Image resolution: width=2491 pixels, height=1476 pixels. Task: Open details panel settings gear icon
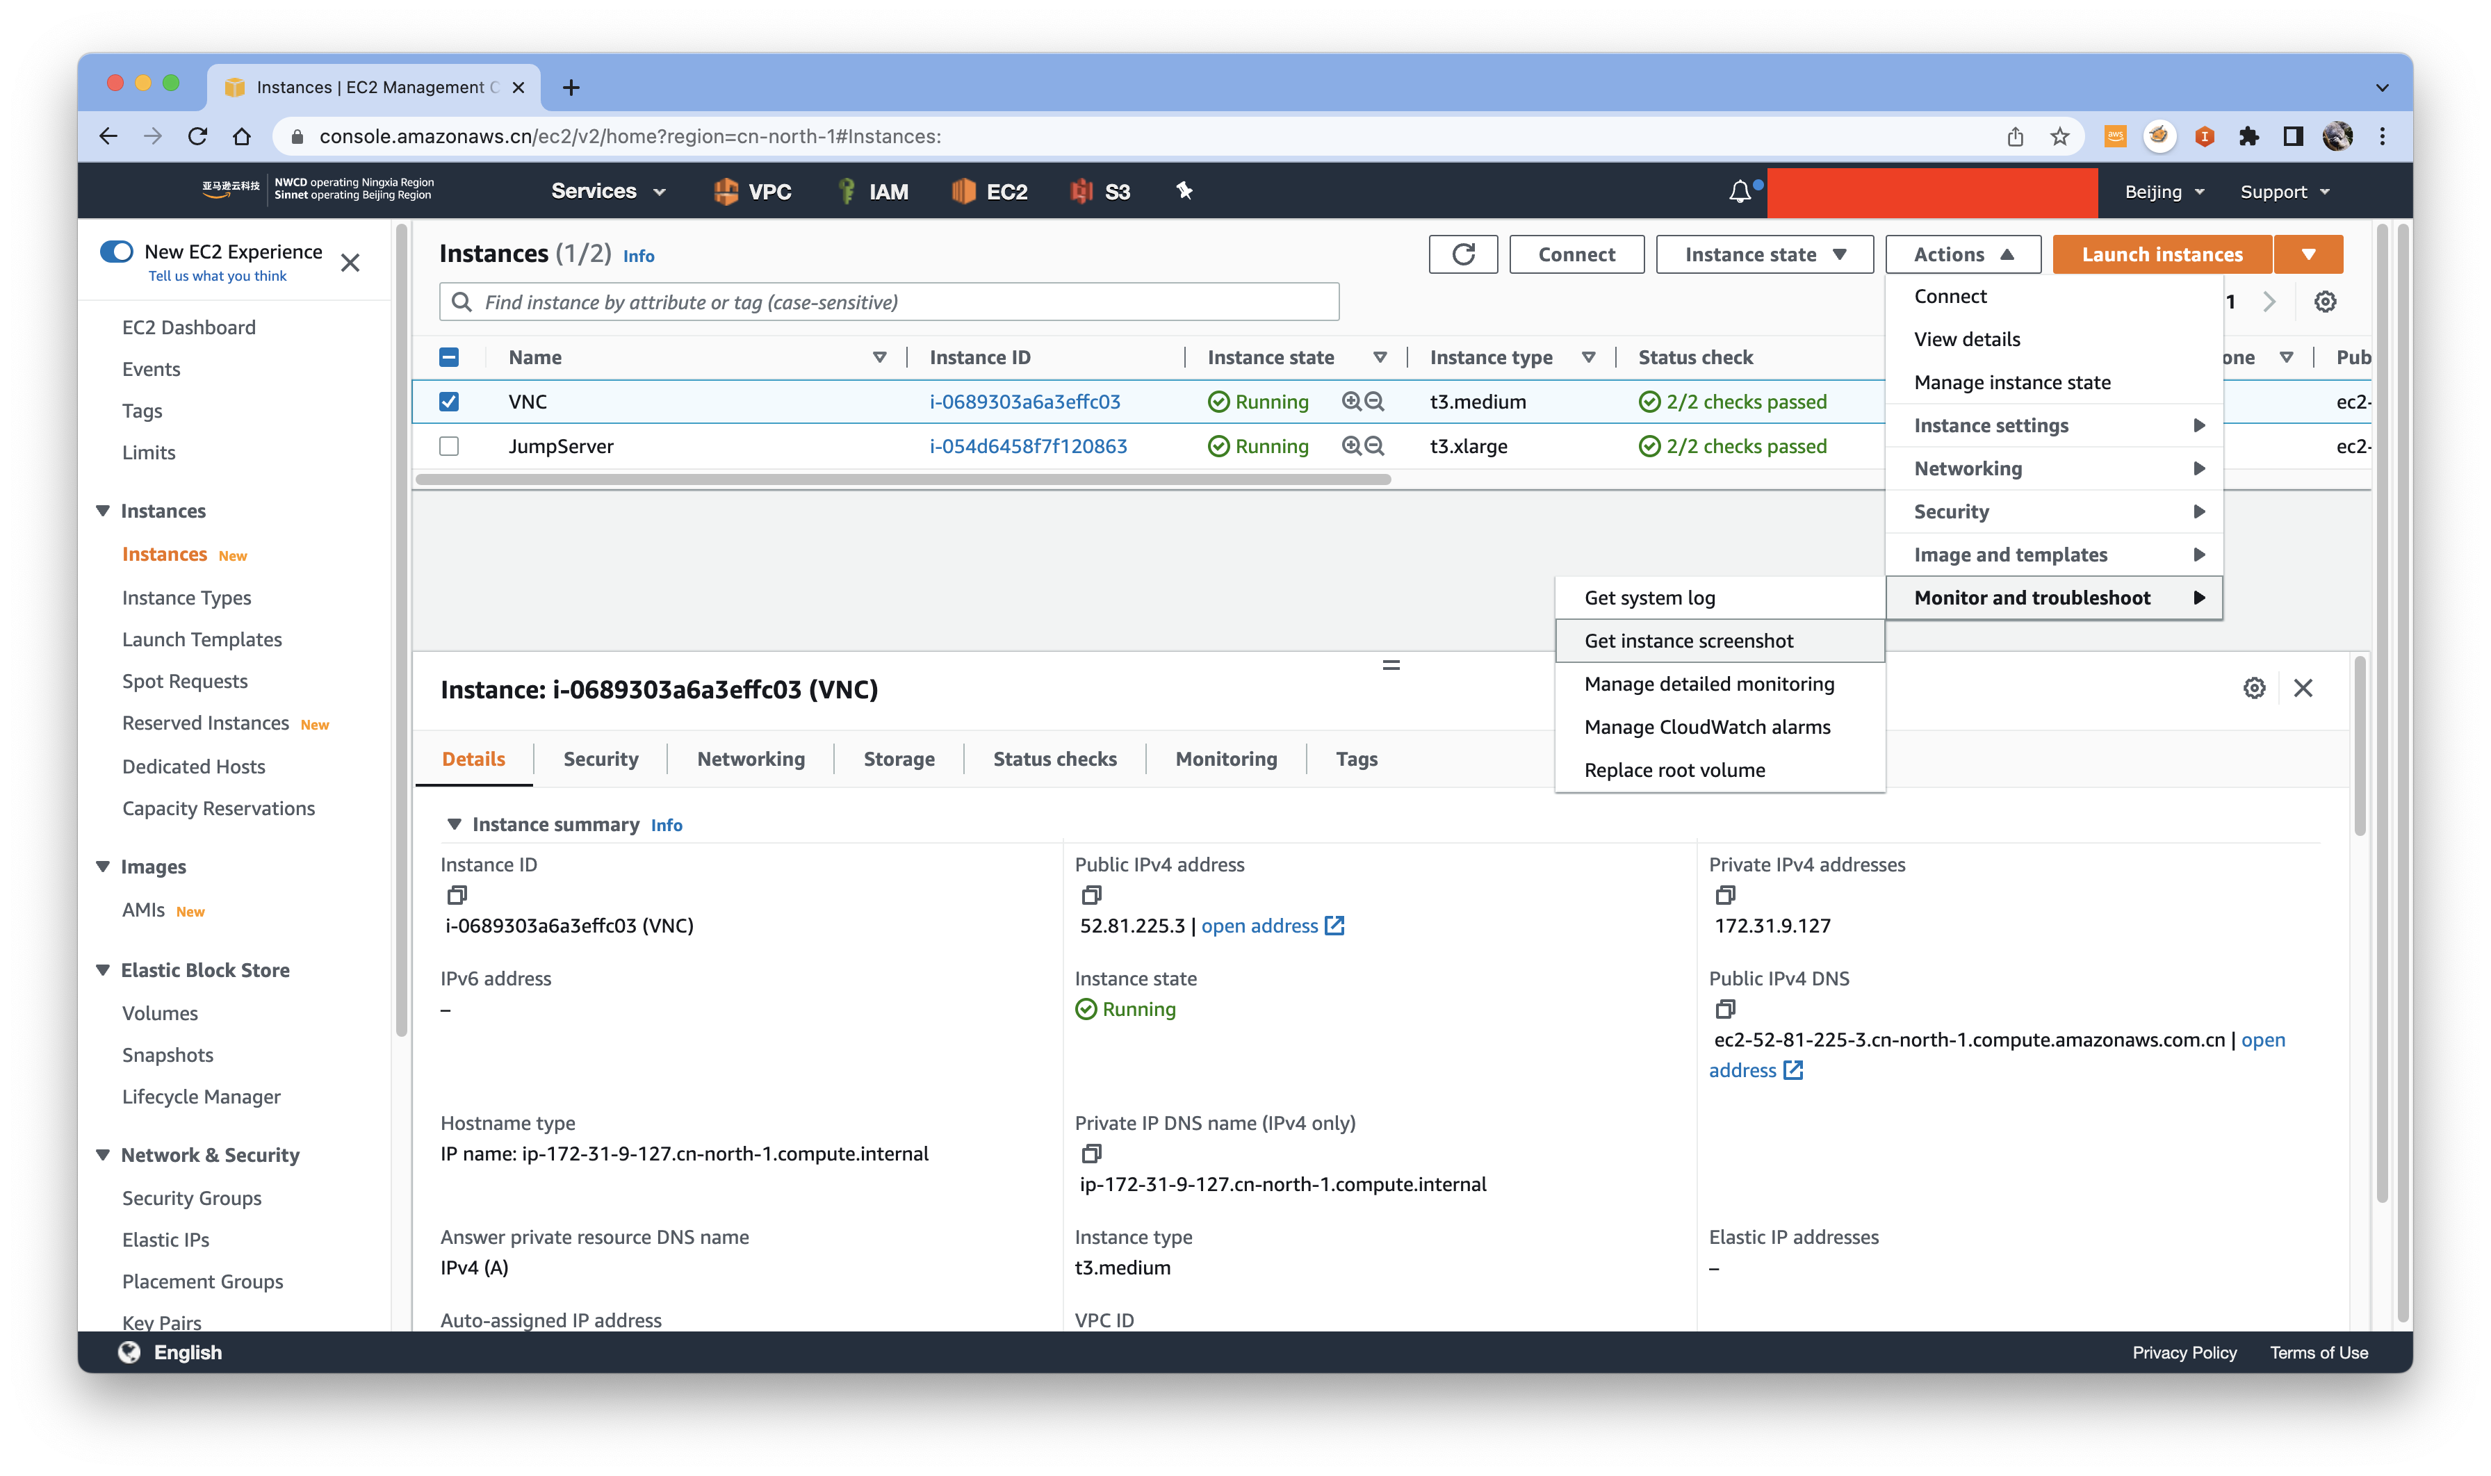(2254, 688)
